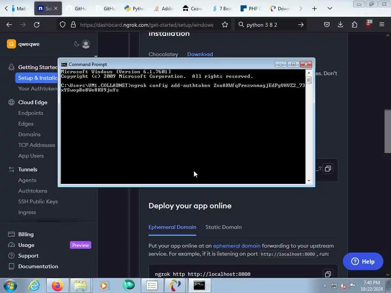Switch to the PHP tab
The width and height of the screenshot is (391, 293).
point(250,8)
